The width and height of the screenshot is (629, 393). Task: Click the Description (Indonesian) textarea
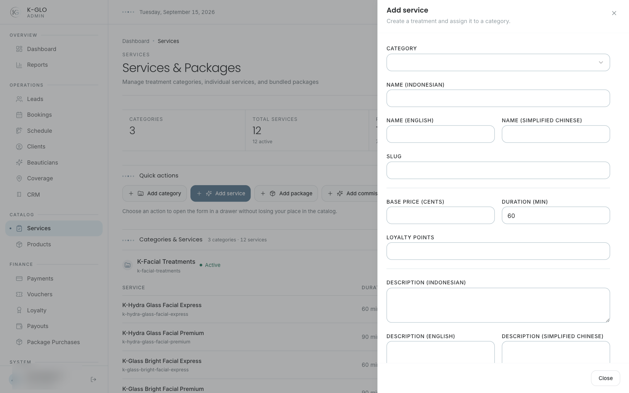click(x=498, y=305)
